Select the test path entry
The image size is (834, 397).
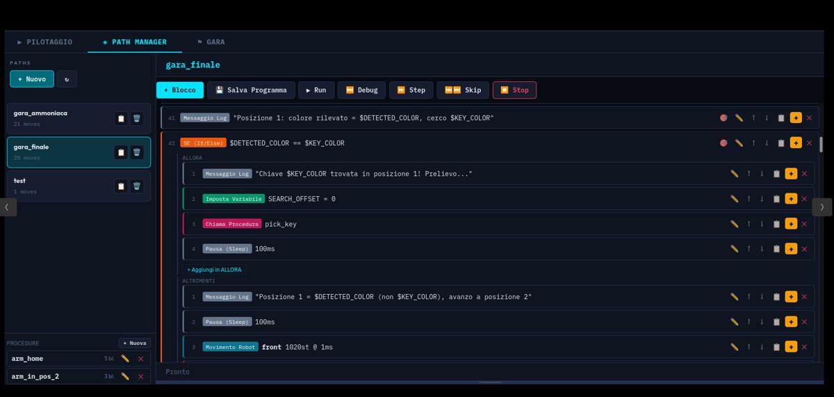point(79,186)
